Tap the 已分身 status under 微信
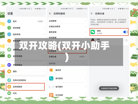 point(99,33)
